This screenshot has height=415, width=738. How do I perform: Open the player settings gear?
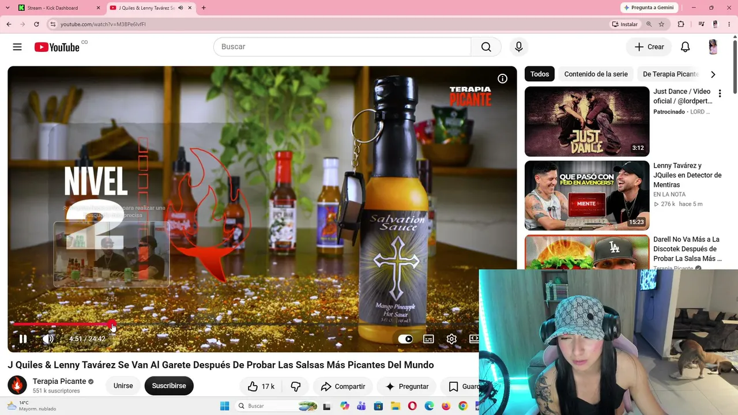click(x=451, y=339)
